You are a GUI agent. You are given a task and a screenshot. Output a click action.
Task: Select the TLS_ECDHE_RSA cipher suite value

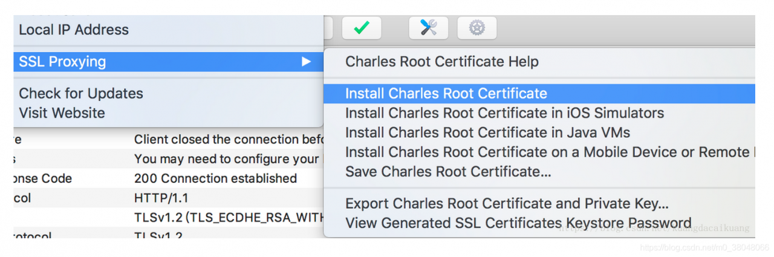click(x=230, y=217)
